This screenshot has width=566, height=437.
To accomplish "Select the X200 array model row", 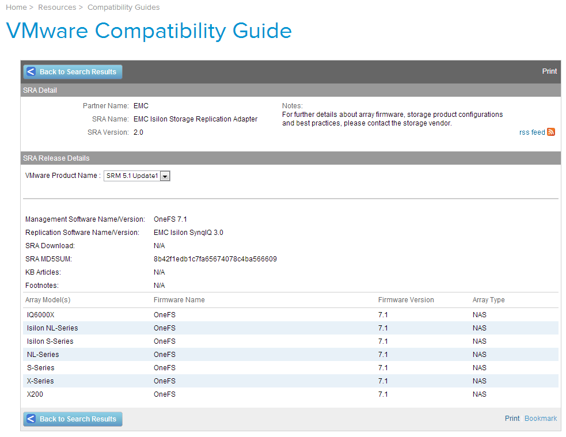I will [x=35, y=394].
